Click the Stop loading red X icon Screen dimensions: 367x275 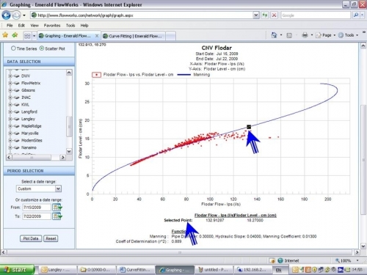click(x=275, y=15)
